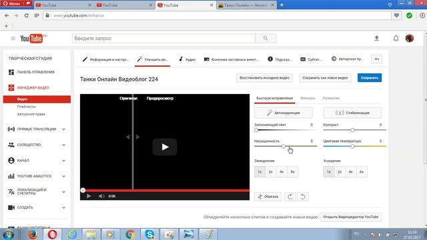Apply Автокоррекция
Viewport: 427px width, 240px height.
283,113
